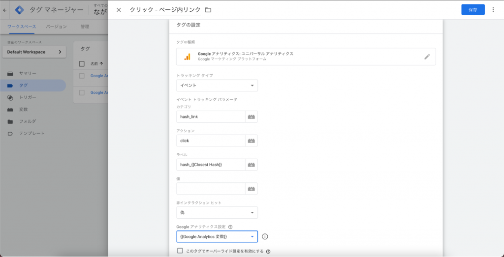Click the タグの設定 section heading

(x=189, y=25)
